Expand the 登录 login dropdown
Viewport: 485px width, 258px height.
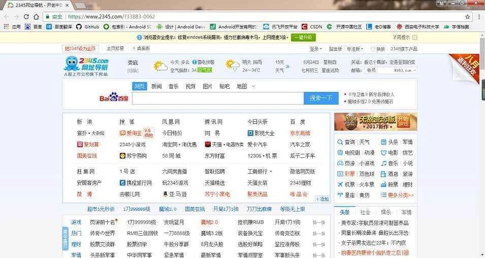[x=316, y=49]
